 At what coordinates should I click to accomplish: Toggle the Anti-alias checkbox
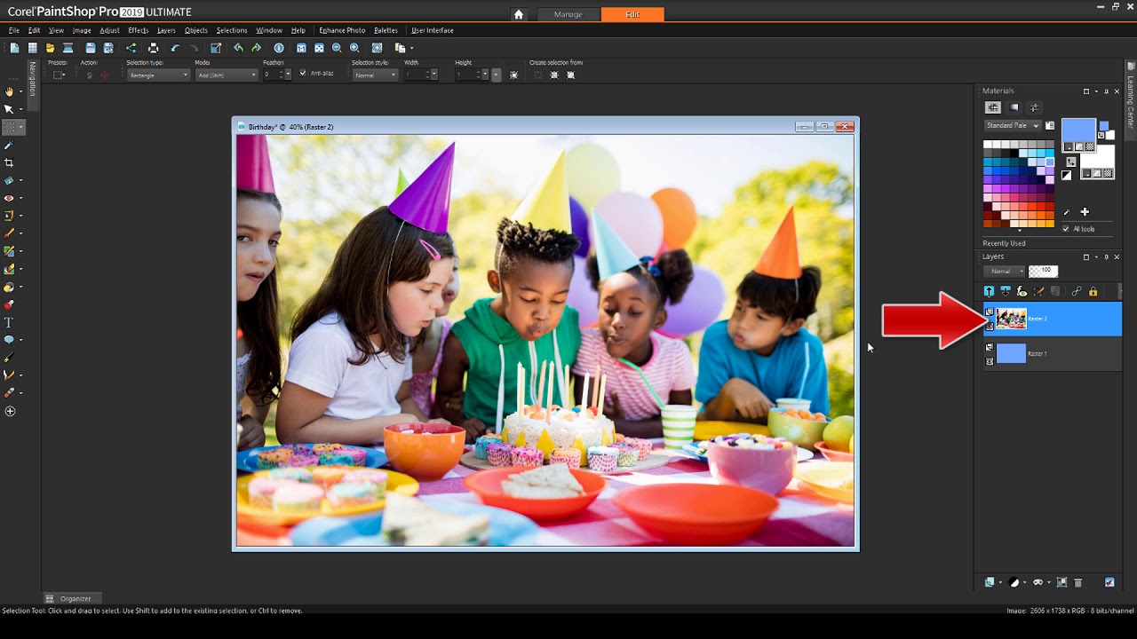[x=303, y=73]
